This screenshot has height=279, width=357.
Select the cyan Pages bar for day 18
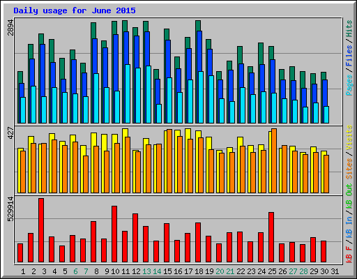click(x=201, y=97)
